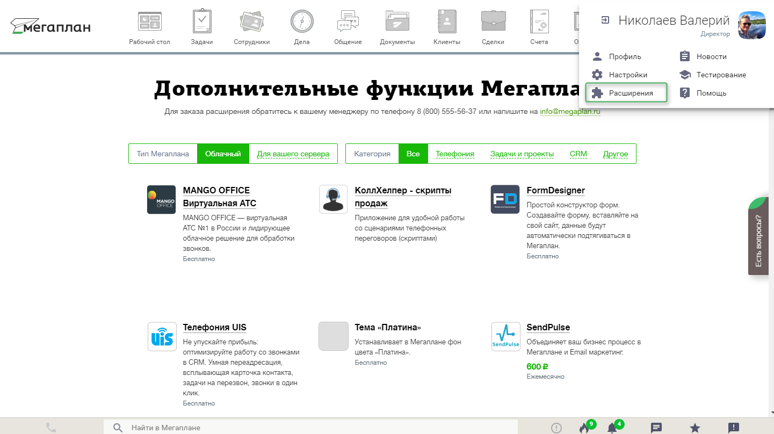
Task: Open the Документы folder icon
Action: (x=397, y=21)
